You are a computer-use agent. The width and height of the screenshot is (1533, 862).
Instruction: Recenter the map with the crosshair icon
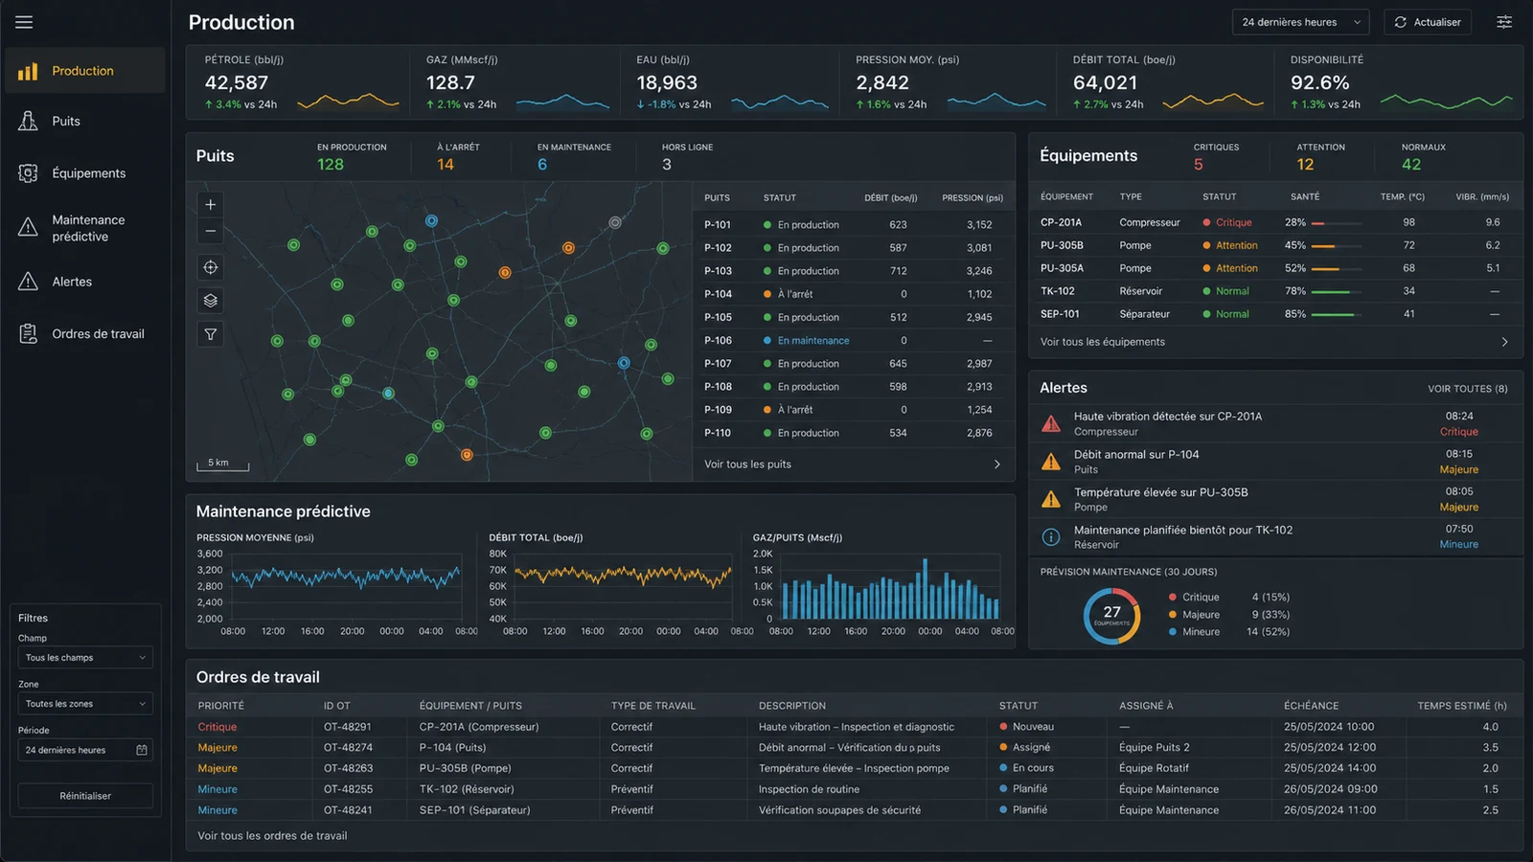(211, 267)
